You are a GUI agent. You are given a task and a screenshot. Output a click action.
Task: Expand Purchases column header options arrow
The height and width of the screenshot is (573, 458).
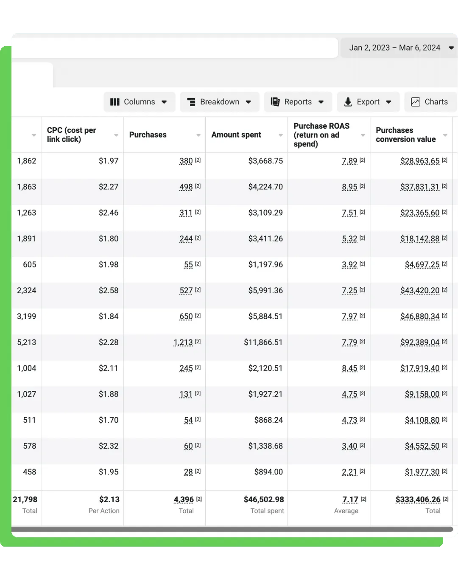[198, 135]
